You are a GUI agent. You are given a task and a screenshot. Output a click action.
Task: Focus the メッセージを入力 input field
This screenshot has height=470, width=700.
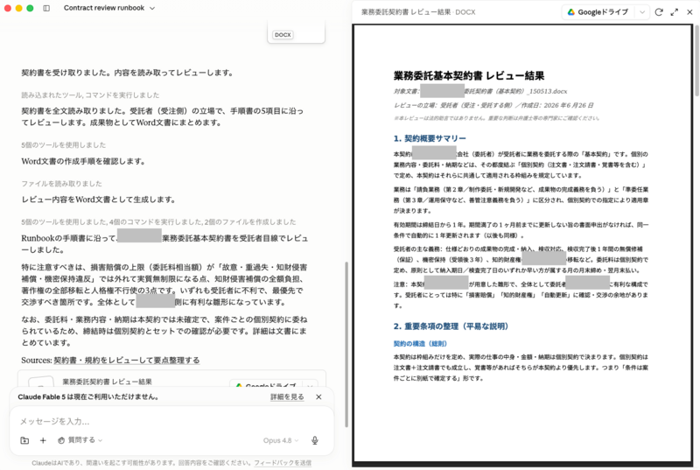coord(171,421)
